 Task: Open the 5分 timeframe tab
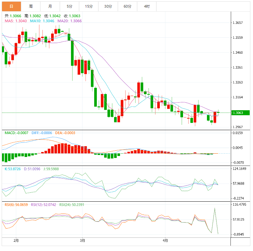[x=70, y=6]
